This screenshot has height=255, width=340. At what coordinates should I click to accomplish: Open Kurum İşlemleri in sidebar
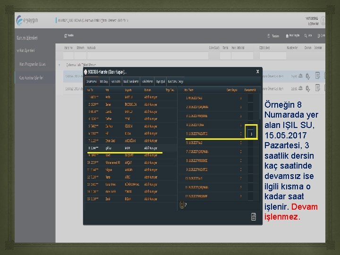[x=27, y=38]
